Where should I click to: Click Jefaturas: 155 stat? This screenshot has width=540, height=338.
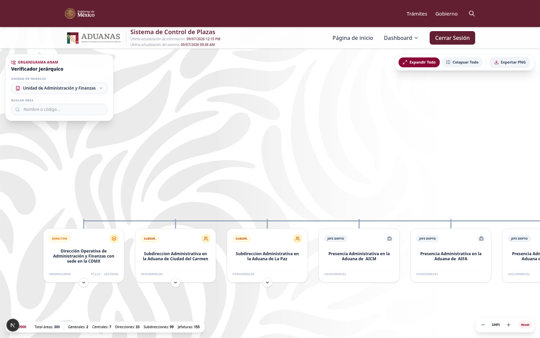click(189, 327)
